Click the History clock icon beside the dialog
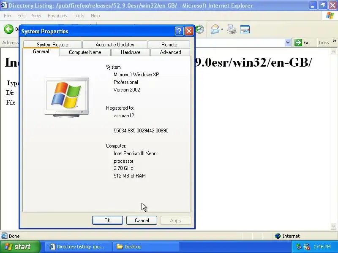This screenshot has height=253, width=338. 200,30
